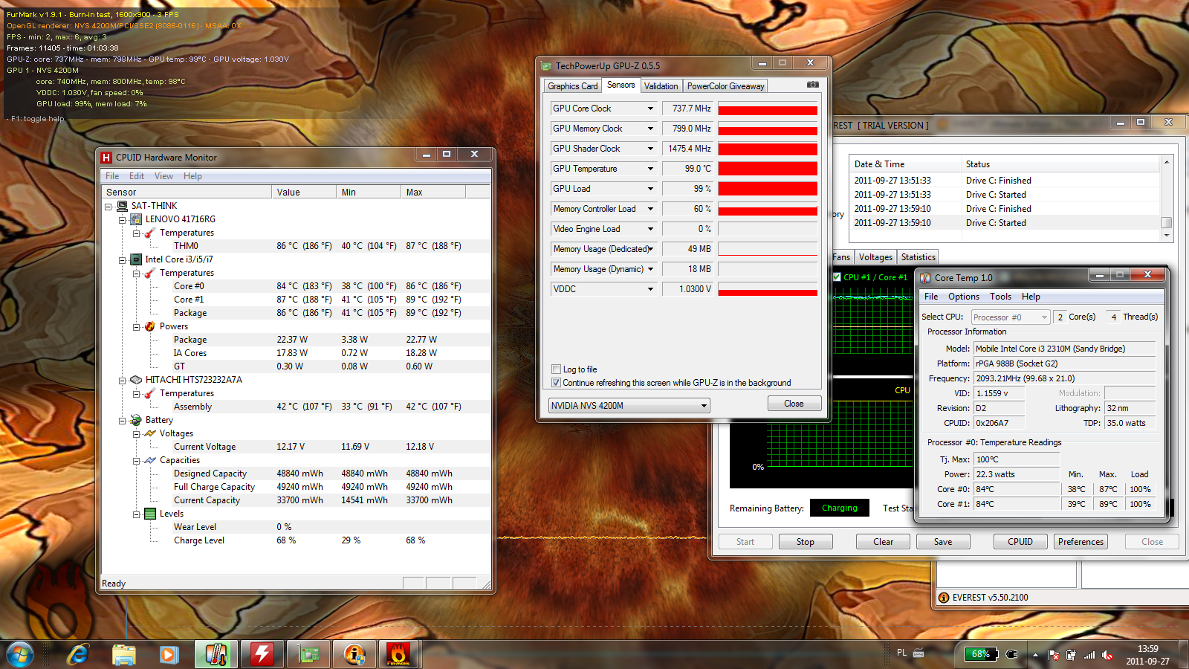Open Core Temp Options menu
This screenshot has width=1189, height=669.
coord(964,297)
